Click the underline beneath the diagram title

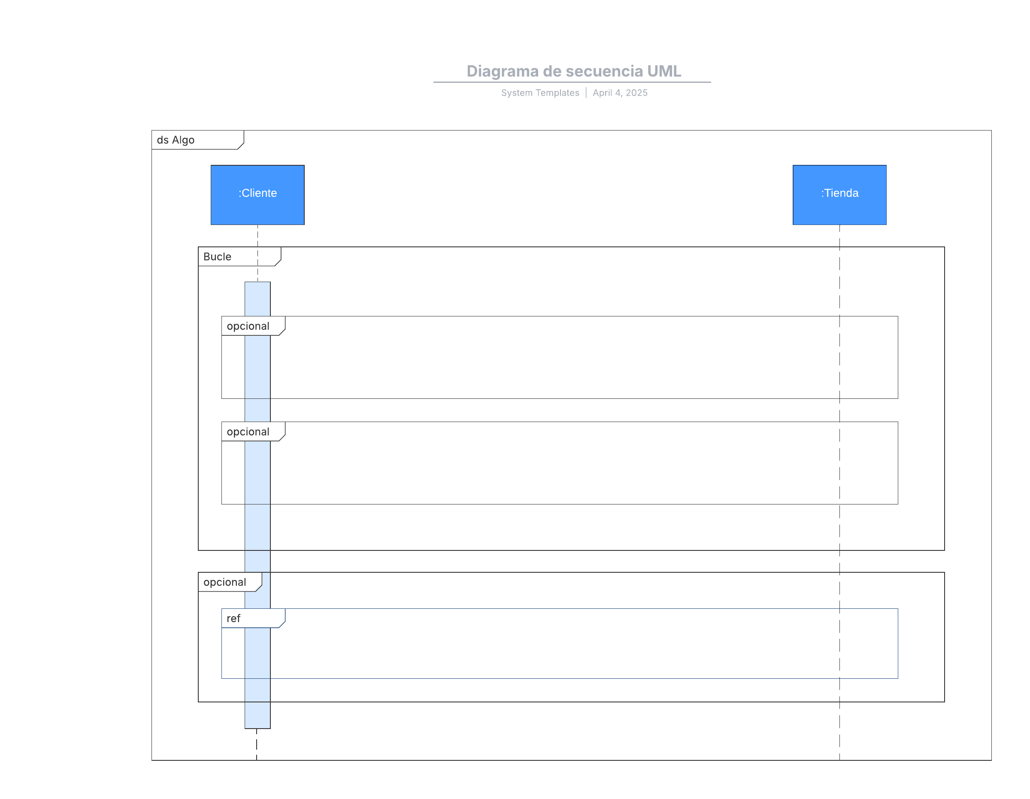tap(572, 82)
